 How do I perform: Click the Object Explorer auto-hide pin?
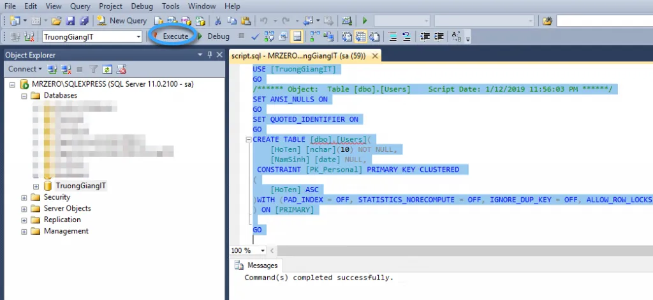(209, 55)
